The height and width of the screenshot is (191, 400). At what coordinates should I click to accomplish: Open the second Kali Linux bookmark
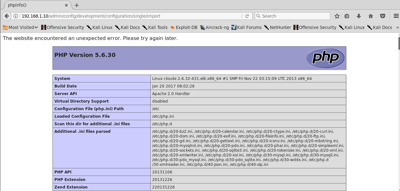352,27
